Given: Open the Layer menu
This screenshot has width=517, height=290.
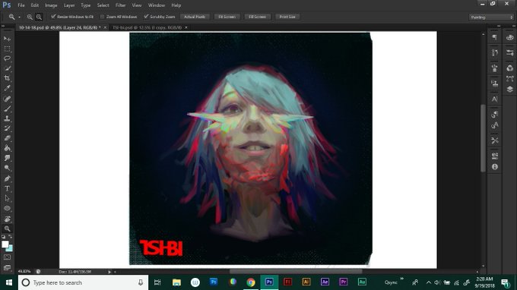Looking at the screenshot, I should click(69, 5).
